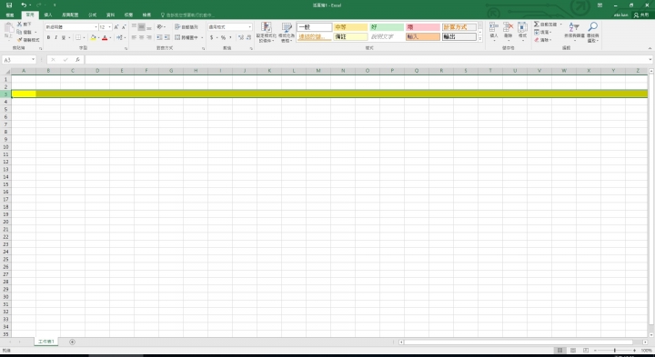Image resolution: width=655 pixels, height=357 pixels.
Task: Increase font size with the larger A
Action: [x=116, y=26]
